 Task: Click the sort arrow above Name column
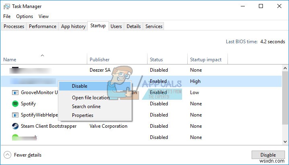[42, 55]
